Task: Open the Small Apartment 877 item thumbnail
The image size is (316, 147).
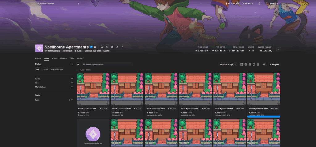Action: coord(93,89)
